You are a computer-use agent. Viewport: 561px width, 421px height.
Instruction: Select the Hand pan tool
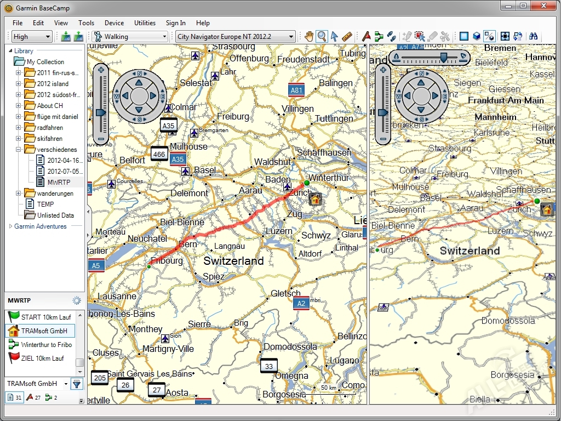point(309,37)
